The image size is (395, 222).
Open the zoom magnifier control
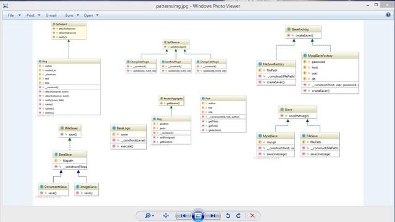(x=149, y=216)
